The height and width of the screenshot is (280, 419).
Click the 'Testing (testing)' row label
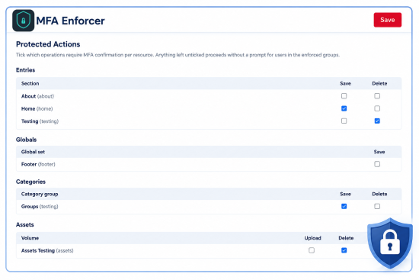tap(40, 121)
